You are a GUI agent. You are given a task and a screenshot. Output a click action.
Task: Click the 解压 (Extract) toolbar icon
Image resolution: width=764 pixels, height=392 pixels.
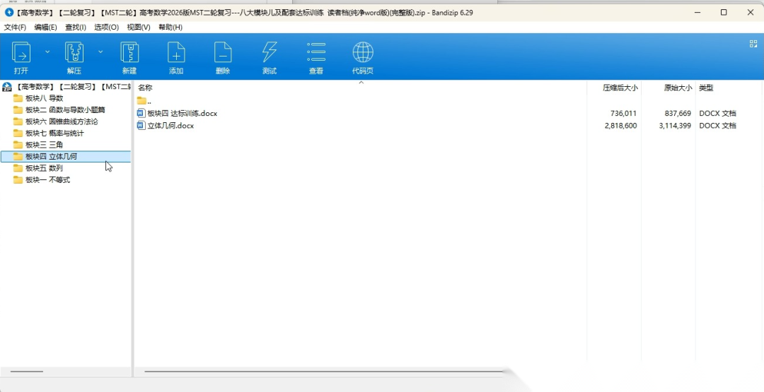pos(74,54)
